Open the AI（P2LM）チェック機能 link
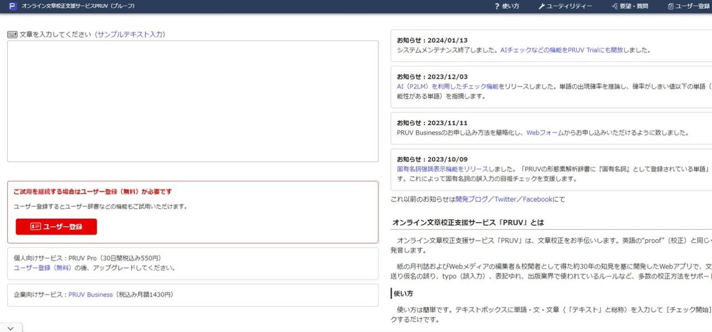Screen dimensions: 712x332 point(448,86)
